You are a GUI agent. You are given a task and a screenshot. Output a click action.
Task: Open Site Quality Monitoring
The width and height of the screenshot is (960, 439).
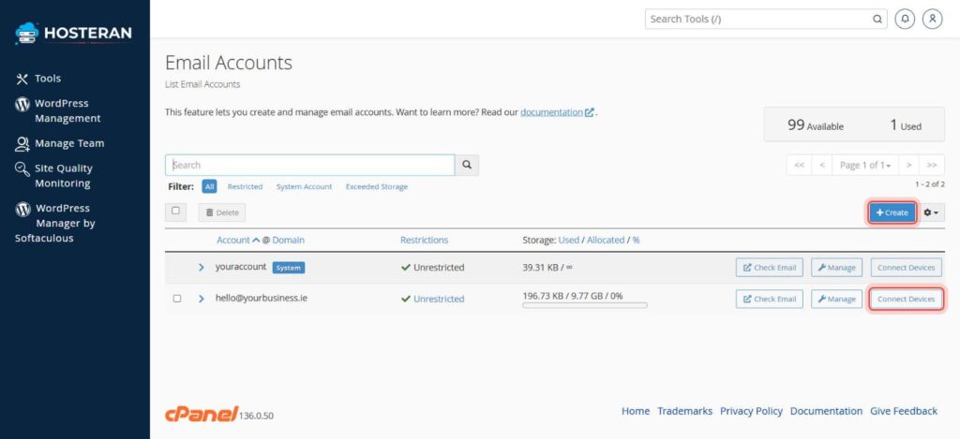(x=53, y=175)
